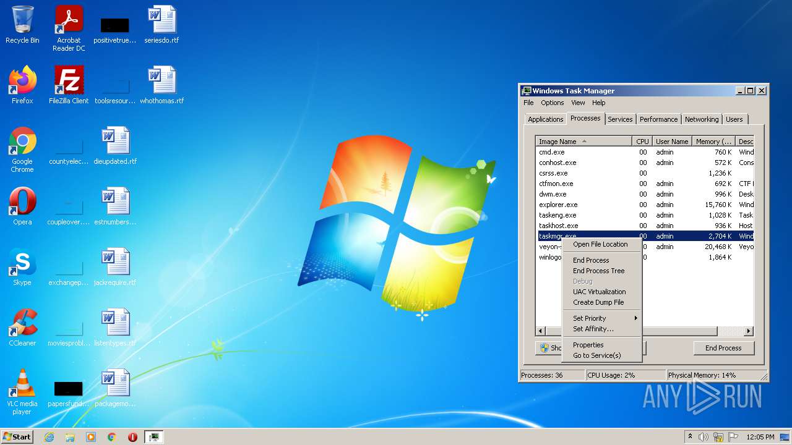Click Task Manager taskbar button
Screen dimensions: 792x445
pyautogui.click(x=153, y=437)
